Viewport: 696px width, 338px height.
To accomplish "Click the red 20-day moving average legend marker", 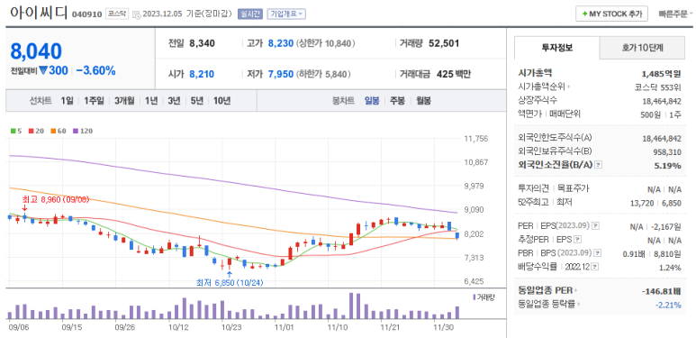I will pos(31,131).
